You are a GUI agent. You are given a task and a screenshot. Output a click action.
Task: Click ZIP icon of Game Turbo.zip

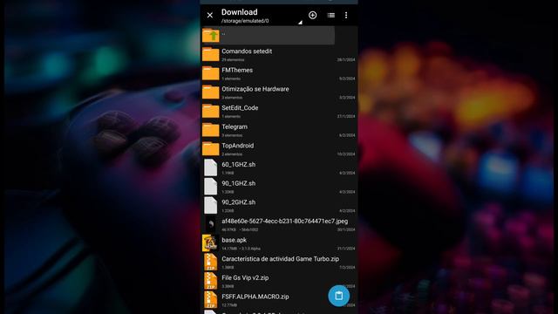click(x=211, y=263)
